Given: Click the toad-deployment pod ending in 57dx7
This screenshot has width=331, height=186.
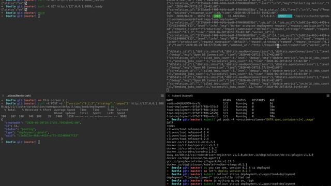Looking at the screenshot, I should [192, 107].
